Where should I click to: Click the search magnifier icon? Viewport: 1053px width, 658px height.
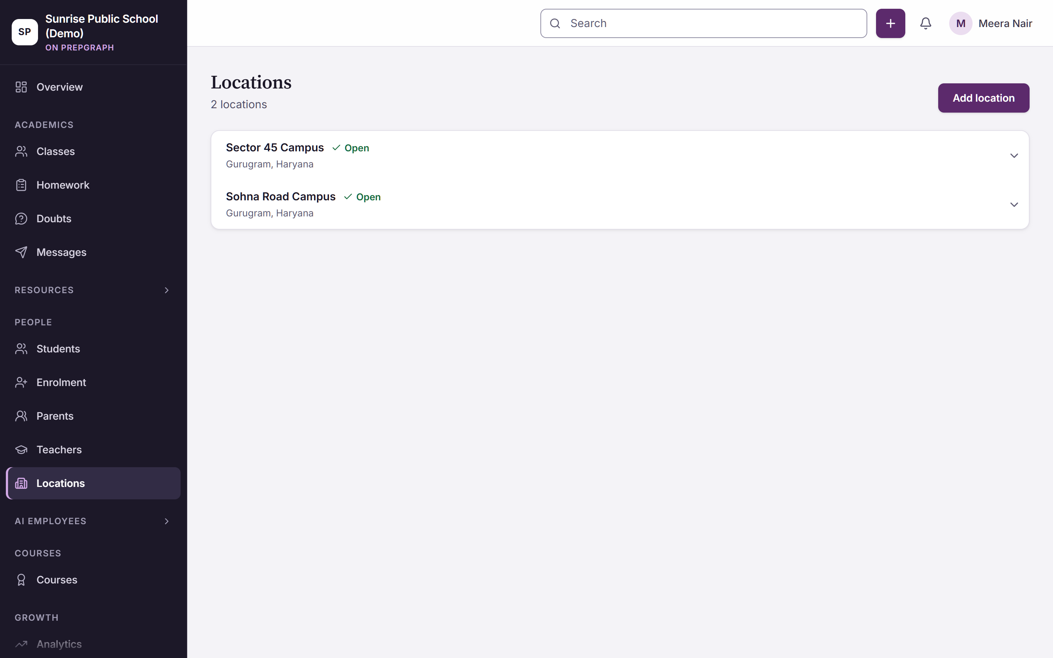555,23
